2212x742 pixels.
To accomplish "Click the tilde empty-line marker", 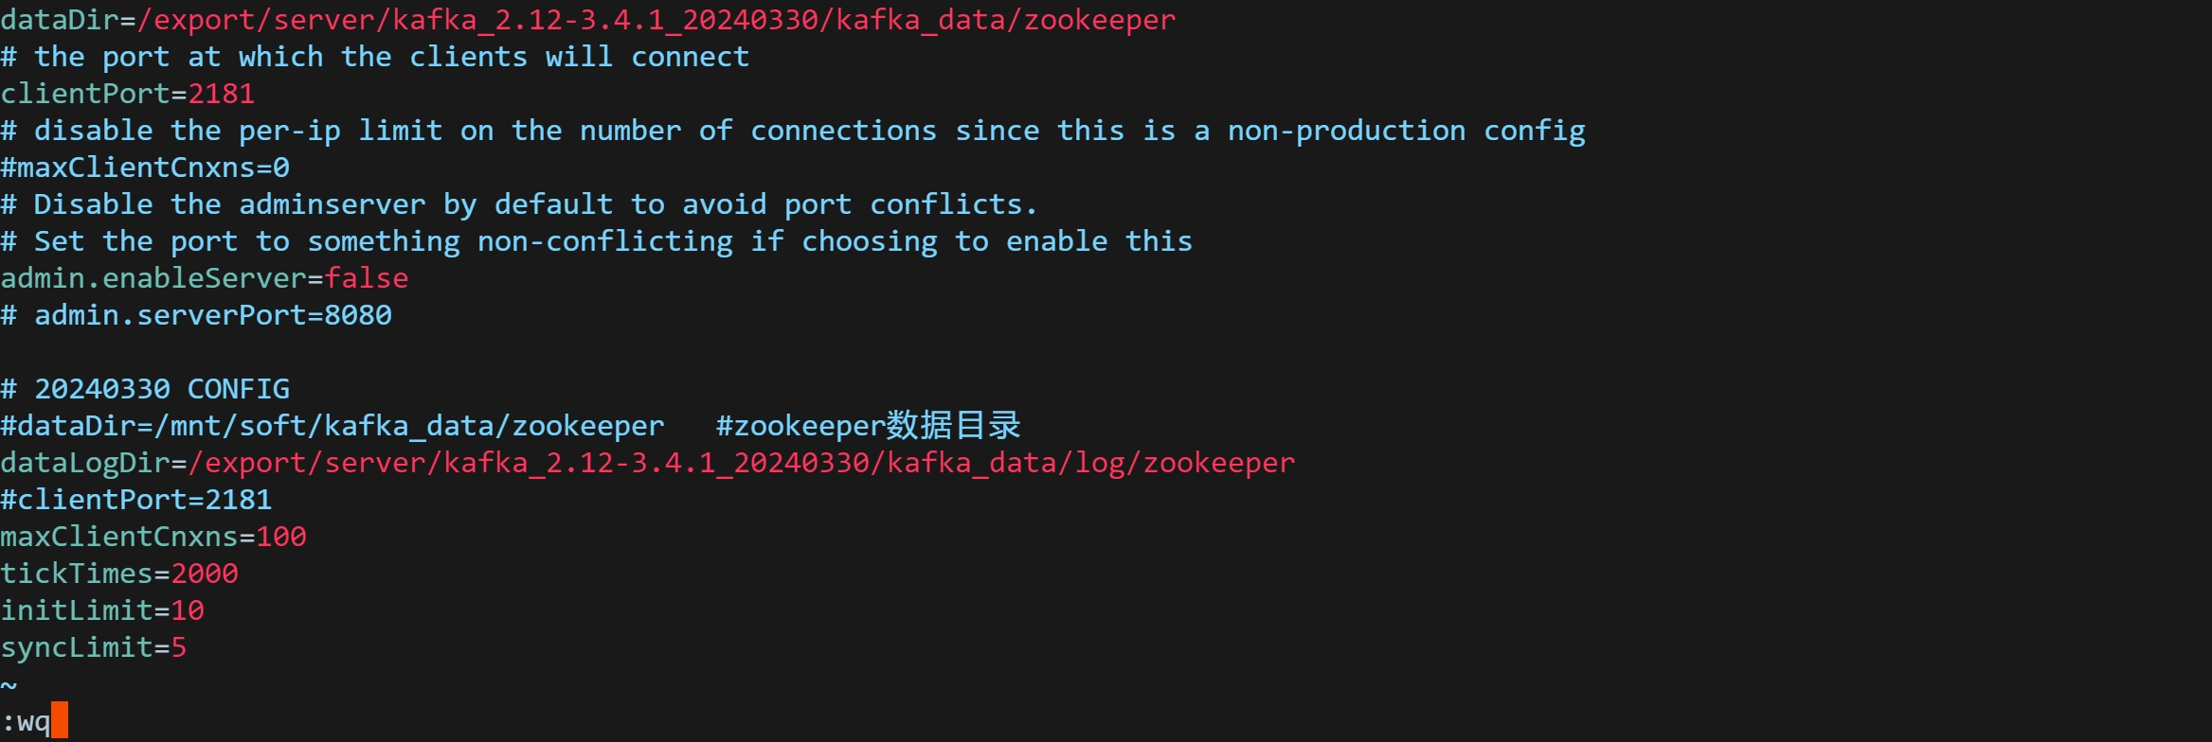I will (9, 684).
